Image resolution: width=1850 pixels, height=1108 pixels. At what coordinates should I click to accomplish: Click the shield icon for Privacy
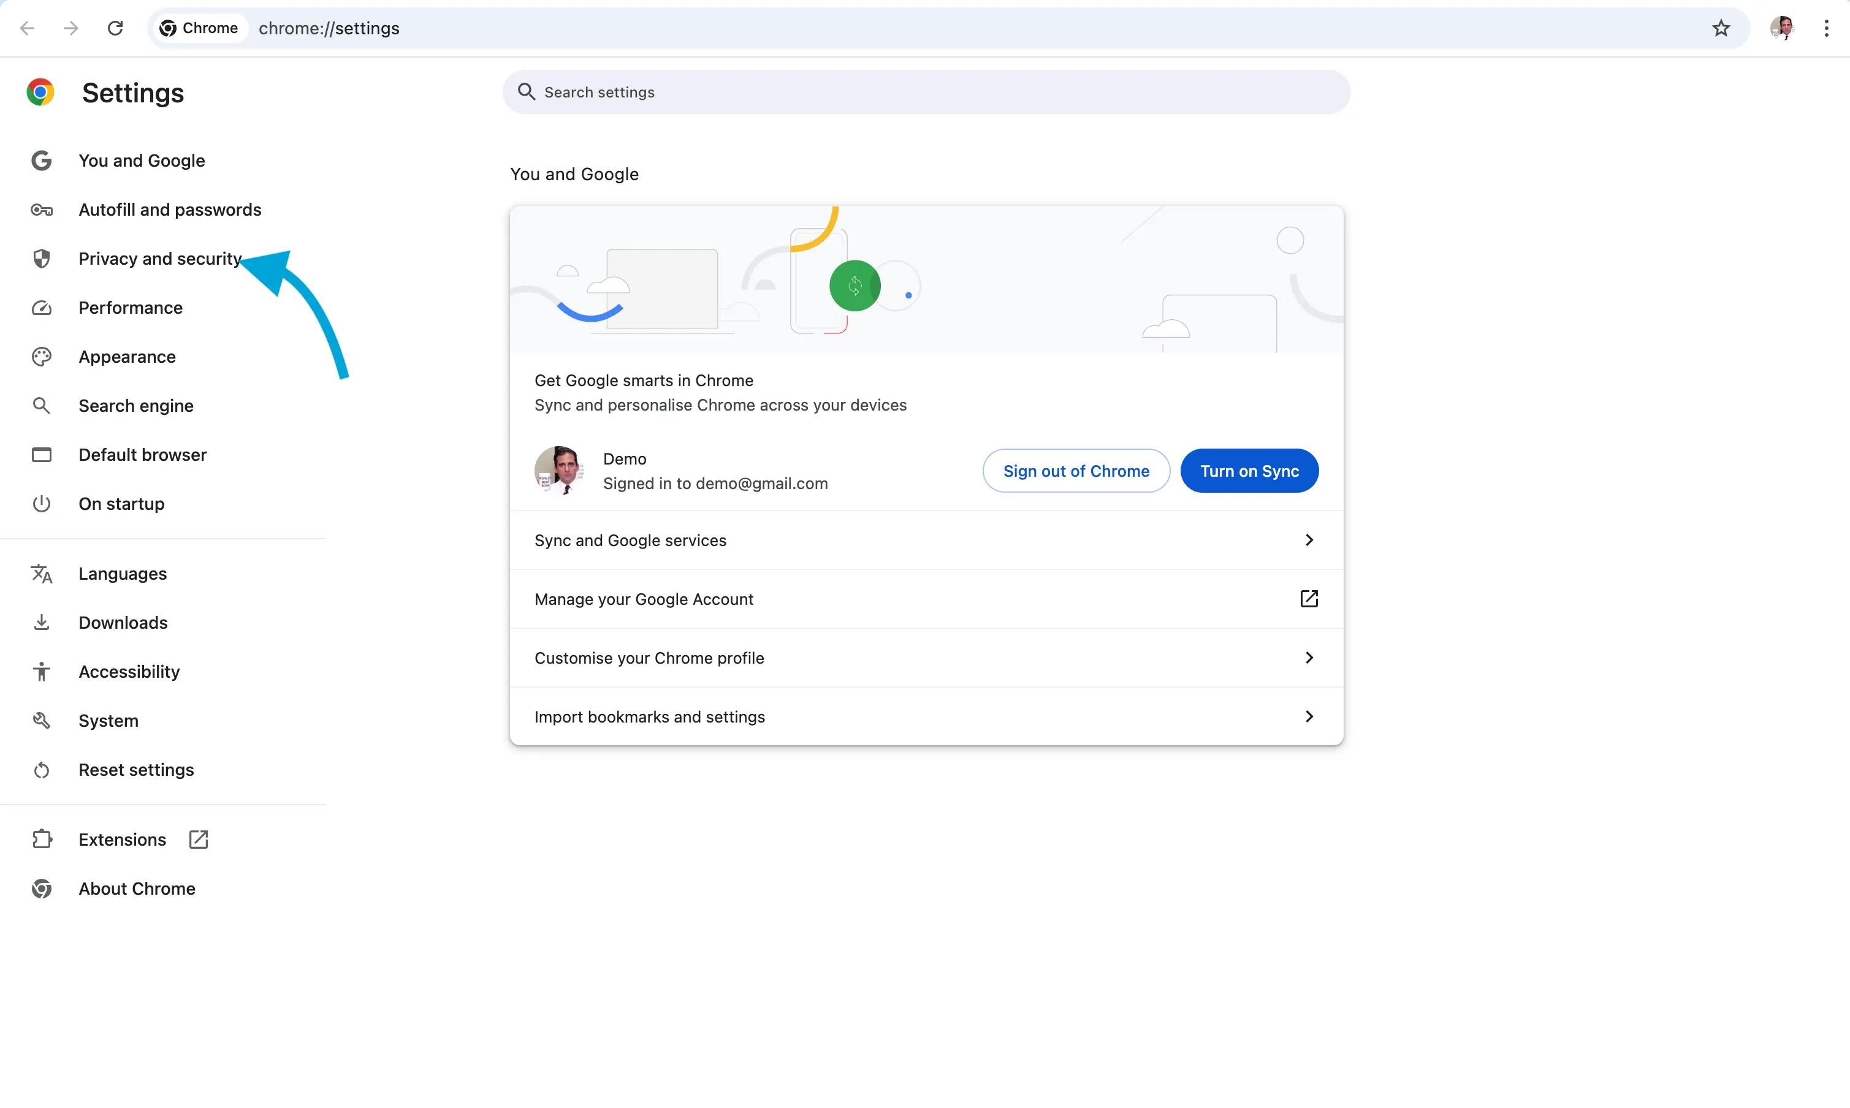tap(42, 259)
